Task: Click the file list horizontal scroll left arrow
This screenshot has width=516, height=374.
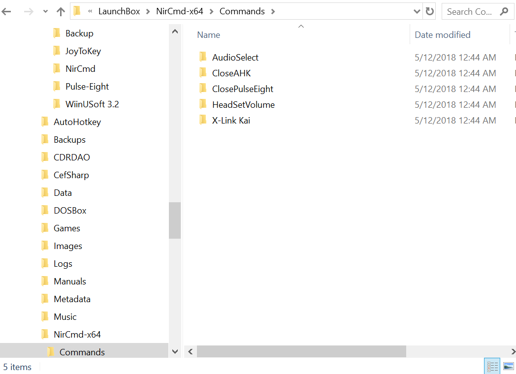Action: (190, 352)
